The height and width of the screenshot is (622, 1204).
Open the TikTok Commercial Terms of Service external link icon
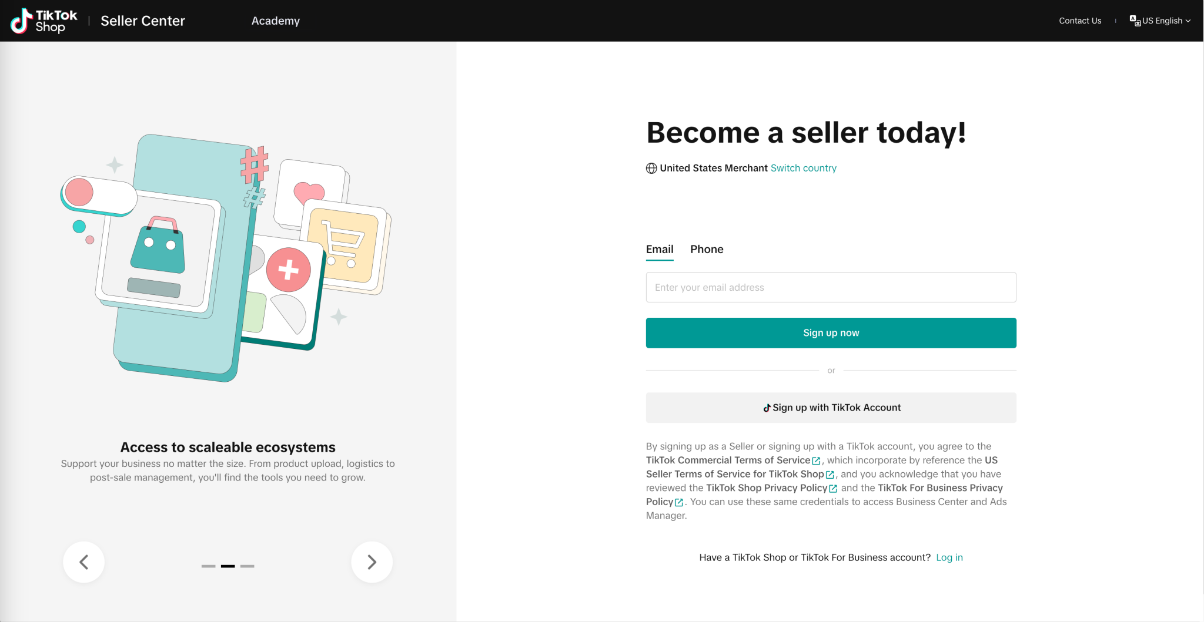coord(816,460)
